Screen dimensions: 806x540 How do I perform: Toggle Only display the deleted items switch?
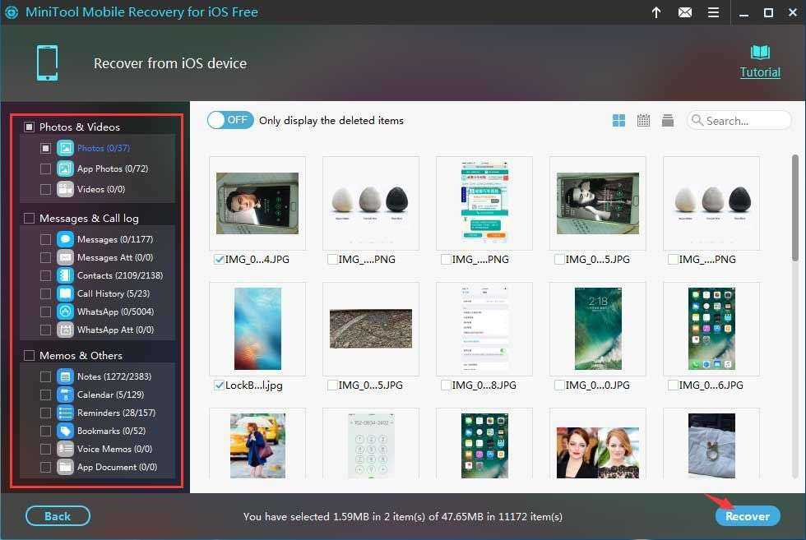coord(230,120)
